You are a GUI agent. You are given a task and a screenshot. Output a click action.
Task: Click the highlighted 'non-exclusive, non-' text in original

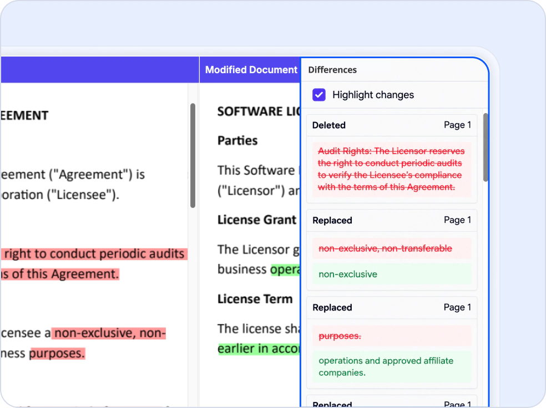[x=109, y=333]
